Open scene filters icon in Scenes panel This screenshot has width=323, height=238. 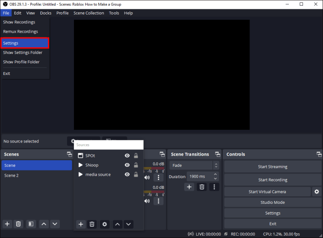31,224
